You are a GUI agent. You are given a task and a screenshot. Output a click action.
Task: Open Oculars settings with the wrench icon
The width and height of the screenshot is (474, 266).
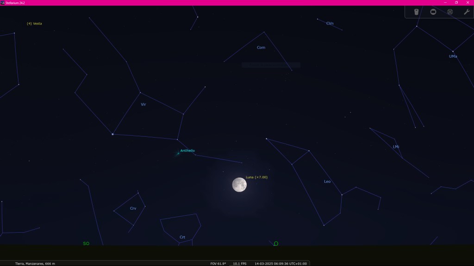(467, 12)
